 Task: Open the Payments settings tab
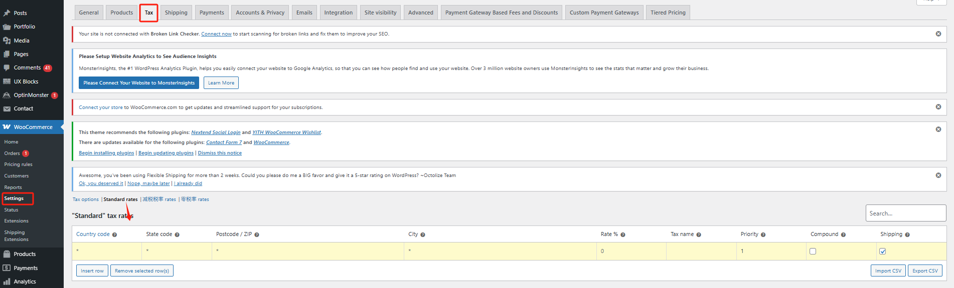click(212, 12)
